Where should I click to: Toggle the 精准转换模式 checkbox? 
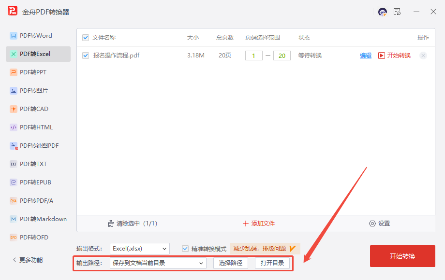click(x=185, y=249)
